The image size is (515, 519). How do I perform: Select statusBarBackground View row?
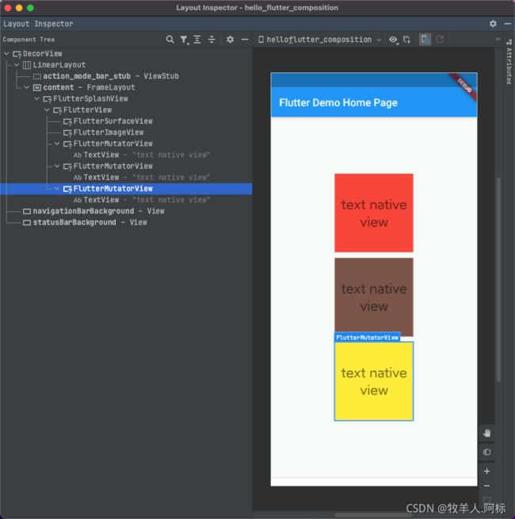126,222
